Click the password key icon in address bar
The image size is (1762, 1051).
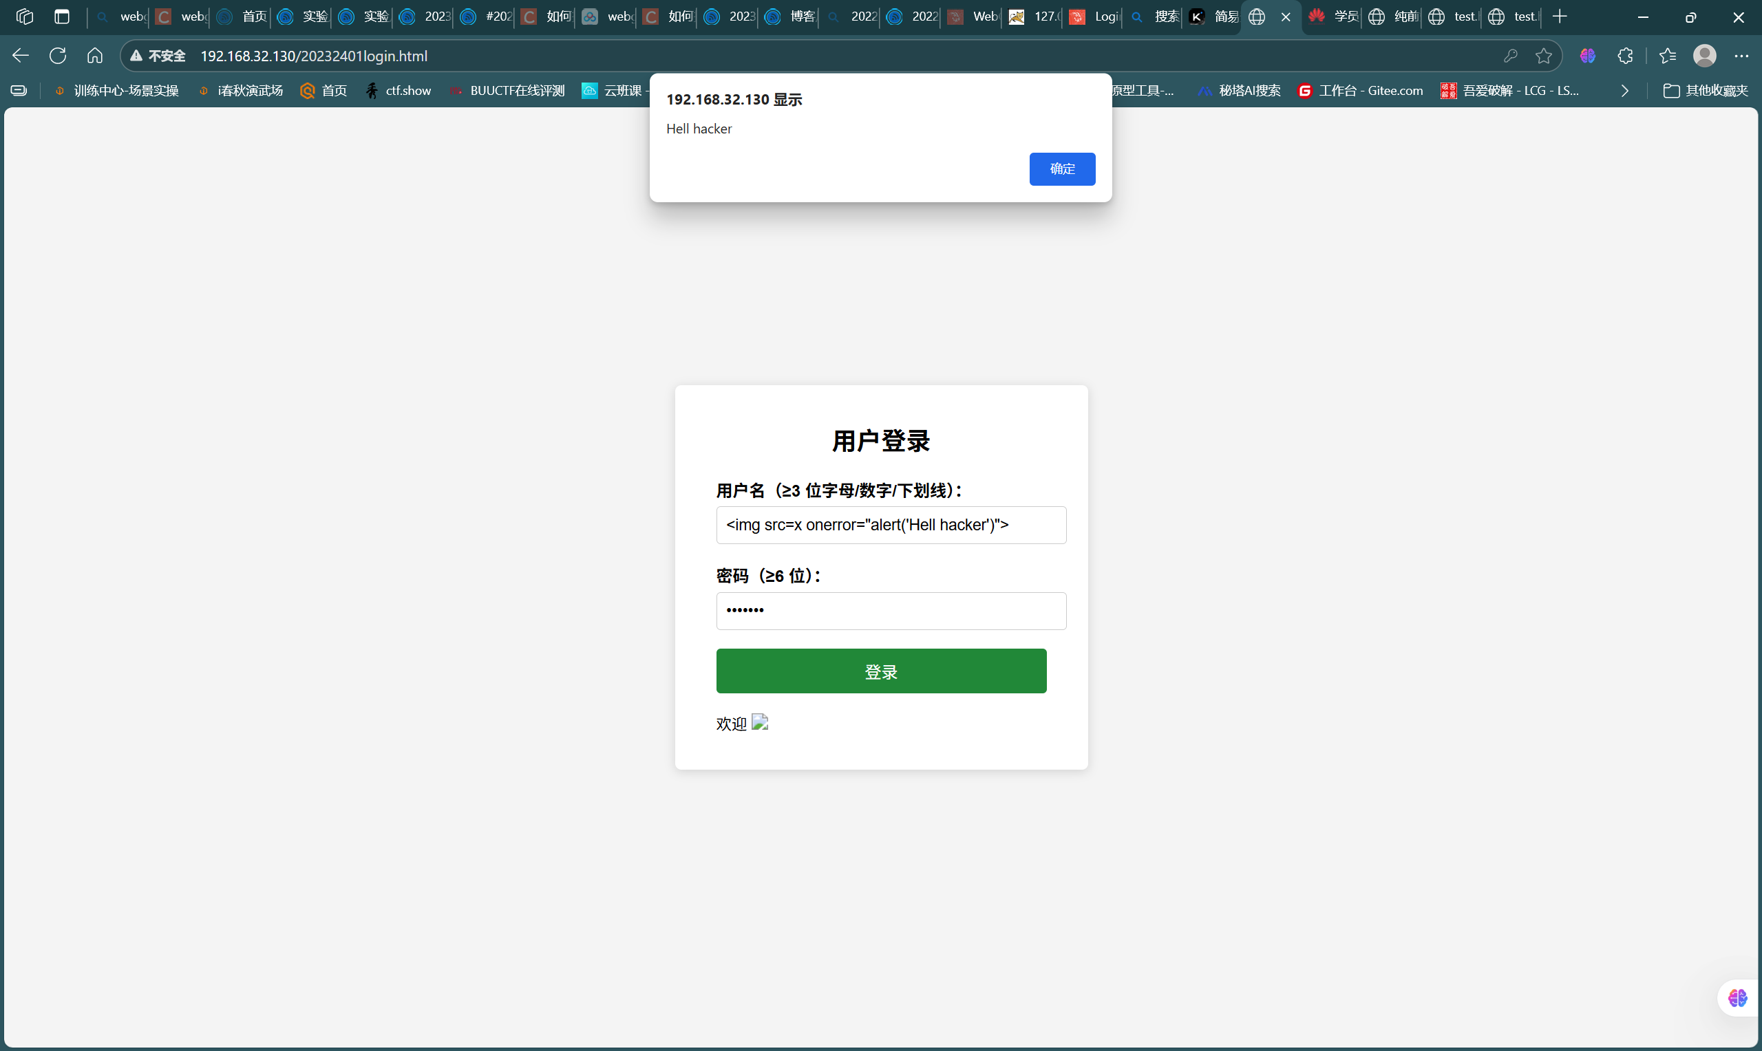pyautogui.click(x=1511, y=56)
